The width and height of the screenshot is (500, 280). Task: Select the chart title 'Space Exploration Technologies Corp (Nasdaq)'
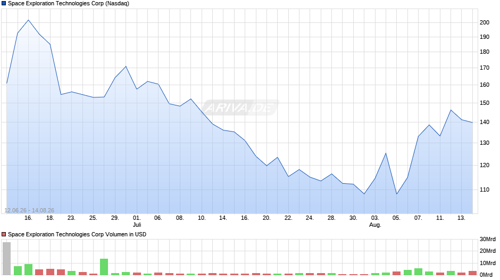click(69, 4)
